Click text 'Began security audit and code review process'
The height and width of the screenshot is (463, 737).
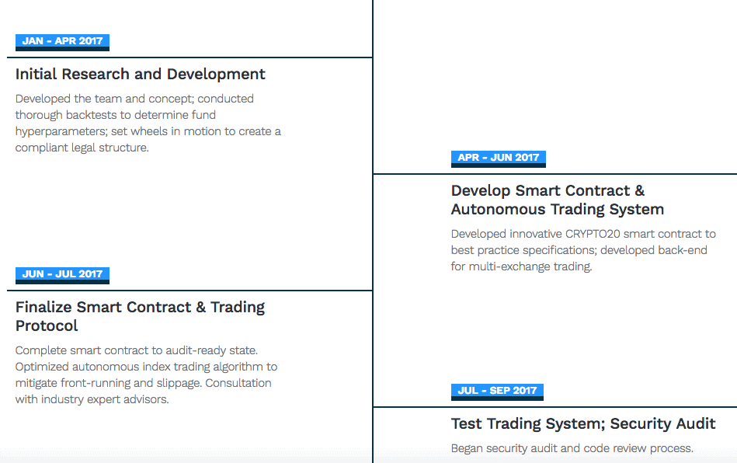point(572,448)
